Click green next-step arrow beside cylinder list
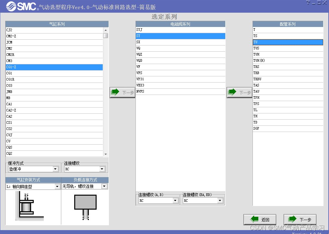The height and width of the screenshot is (234, 329). click(x=122, y=92)
